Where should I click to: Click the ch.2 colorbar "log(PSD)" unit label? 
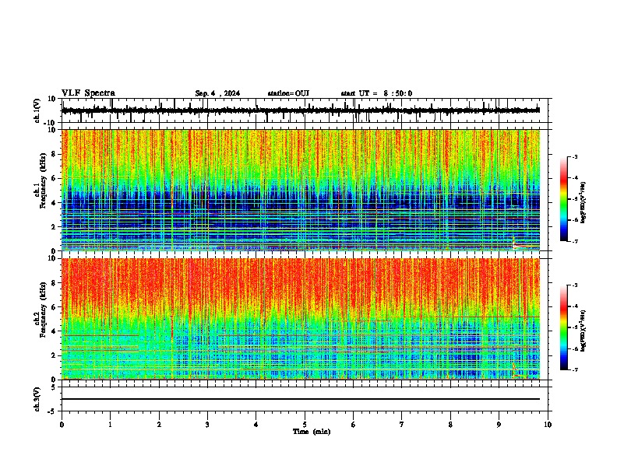(x=584, y=331)
